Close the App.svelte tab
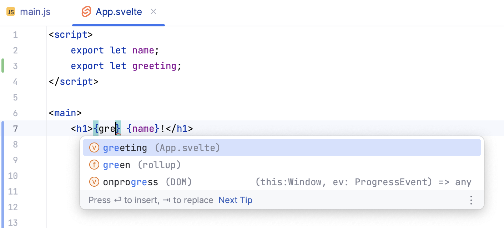 153,11
